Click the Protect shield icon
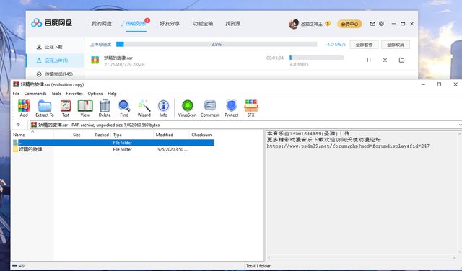462x271 pixels. pyautogui.click(x=231, y=108)
